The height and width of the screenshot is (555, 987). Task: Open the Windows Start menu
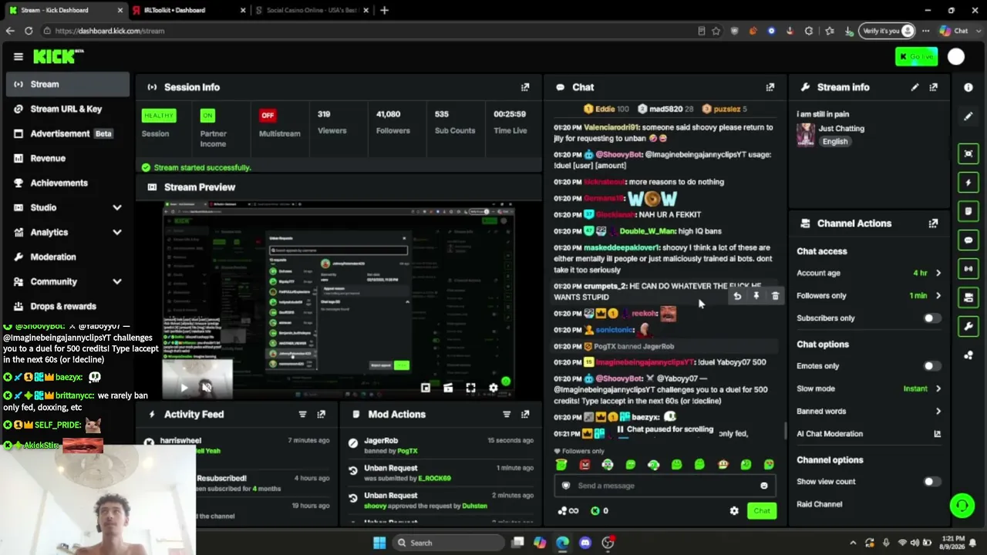379,543
